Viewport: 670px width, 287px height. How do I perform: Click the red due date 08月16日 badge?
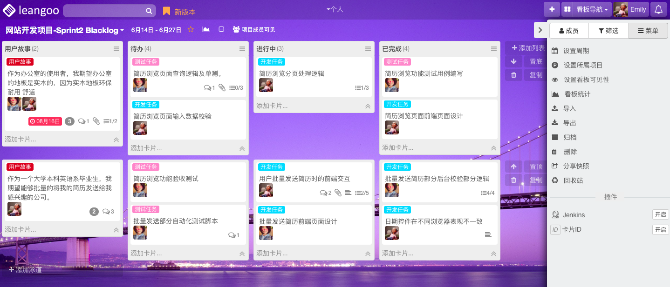[45, 121]
